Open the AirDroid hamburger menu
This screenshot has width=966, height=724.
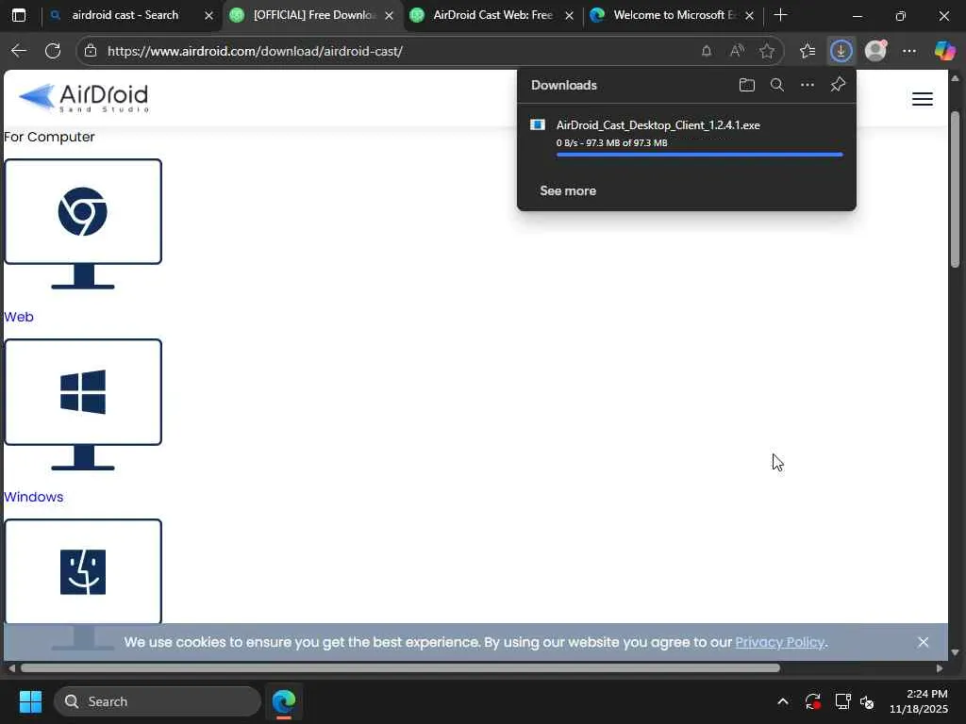(x=923, y=99)
